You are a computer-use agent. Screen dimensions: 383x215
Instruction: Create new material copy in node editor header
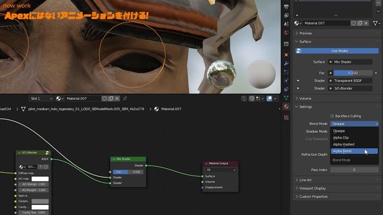click(111, 99)
